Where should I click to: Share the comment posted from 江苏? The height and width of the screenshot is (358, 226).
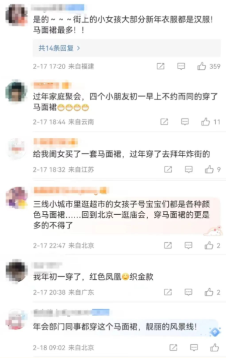[x=168, y=169]
